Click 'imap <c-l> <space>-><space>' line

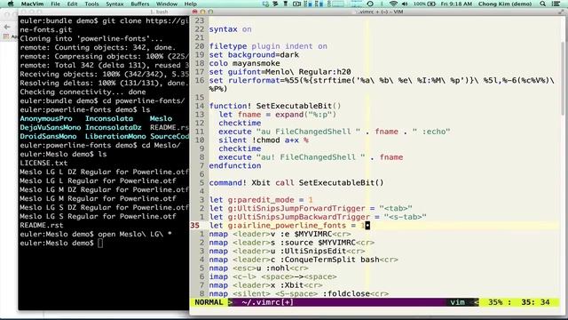(x=272, y=276)
